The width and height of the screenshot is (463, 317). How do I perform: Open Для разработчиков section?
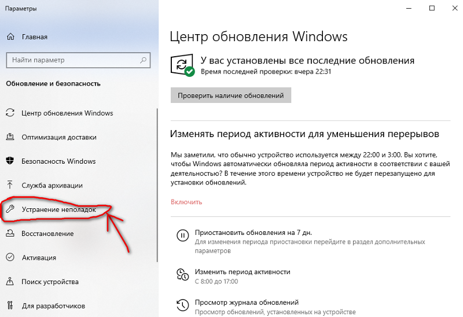coord(53,306)
